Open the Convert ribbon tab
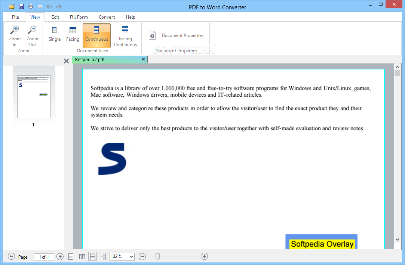Viewport: 405px width, 265px height. (x=107, y=17)
